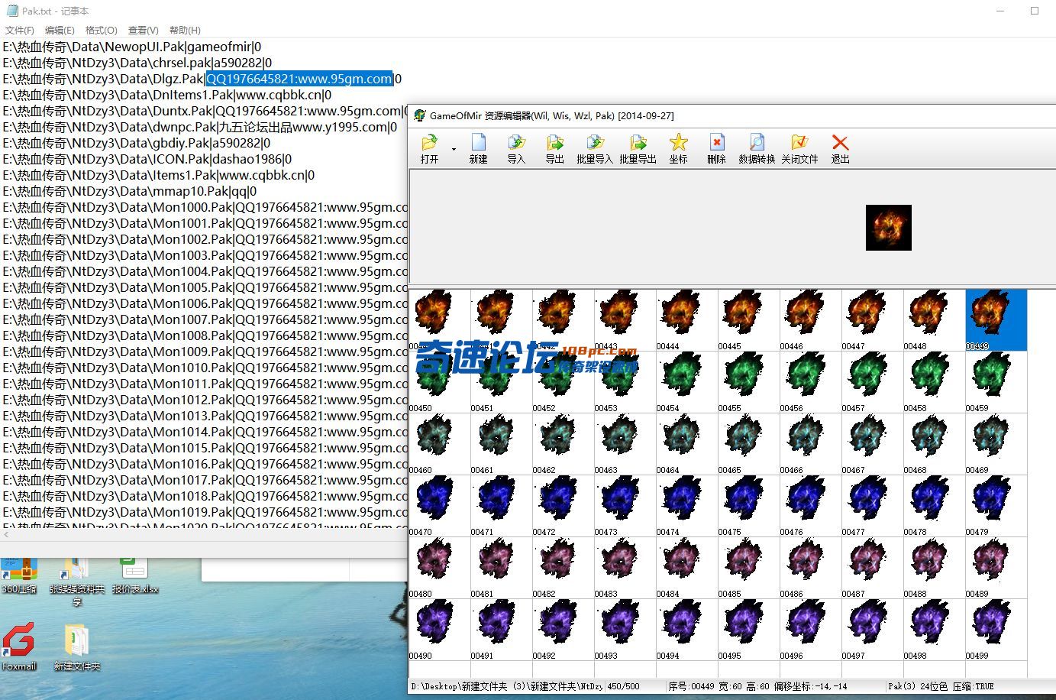
Task: Select blue flame thumbnail 00475
Action: coord(748,506)
